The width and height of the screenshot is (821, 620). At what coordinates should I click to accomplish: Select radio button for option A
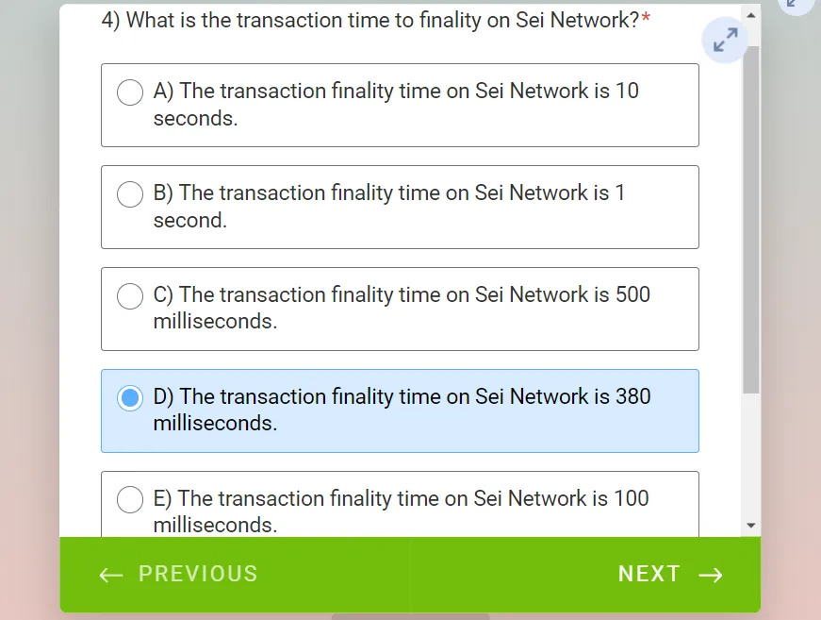tap(130, 92)
